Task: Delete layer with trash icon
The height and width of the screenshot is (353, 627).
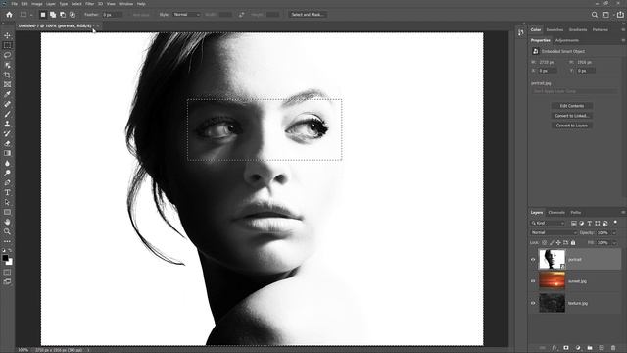Action: click(613, 348)
